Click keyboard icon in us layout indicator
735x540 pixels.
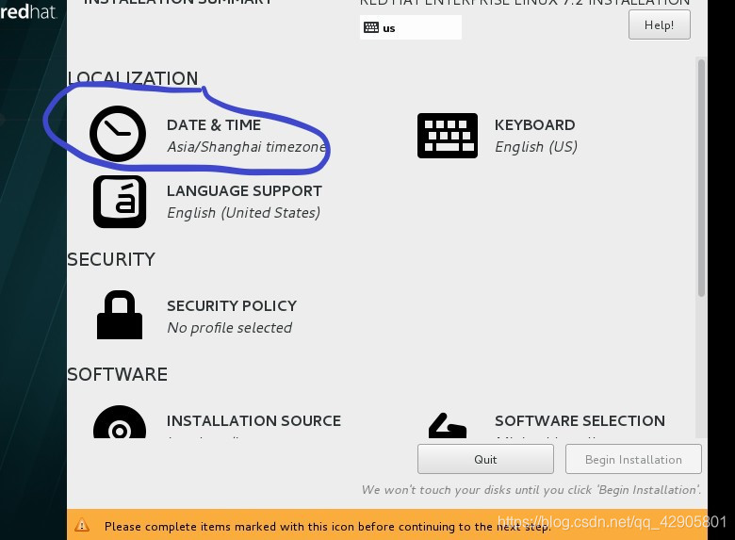click(x=371, y=27)
